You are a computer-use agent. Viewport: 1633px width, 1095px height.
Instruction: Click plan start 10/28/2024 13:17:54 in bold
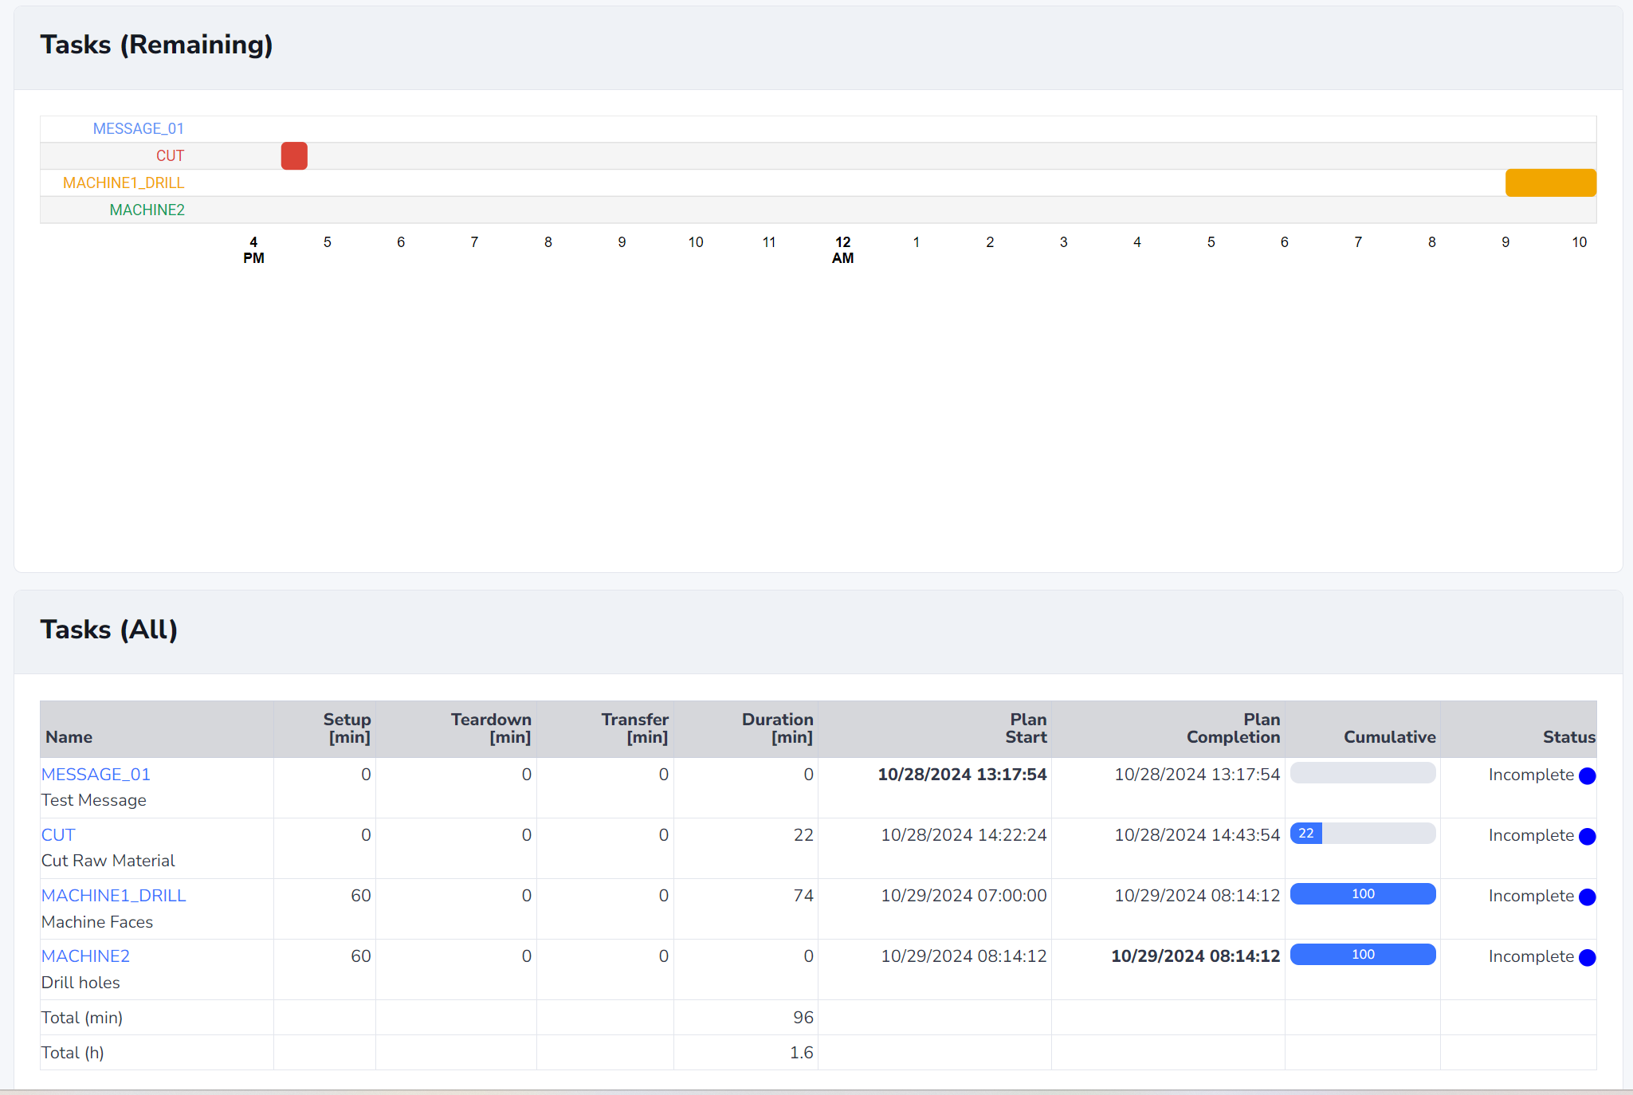point(962,774)
